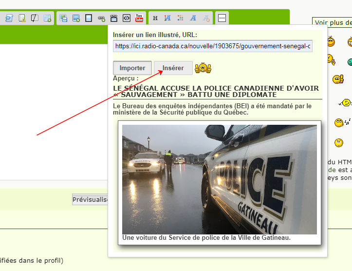Insert the whistling smiley with notes
Image resolution: width=352 pixels, height=271 pixels.
click(x=342, y=122)
